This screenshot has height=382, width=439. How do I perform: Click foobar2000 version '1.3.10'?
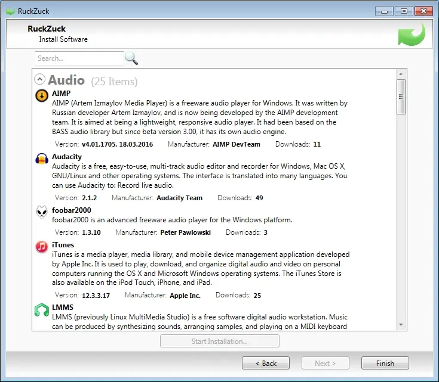[x=91, y=232]
